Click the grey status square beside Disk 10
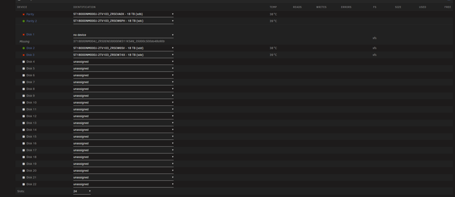The width and height of the screenshot is (455, 197). (24, 103)
